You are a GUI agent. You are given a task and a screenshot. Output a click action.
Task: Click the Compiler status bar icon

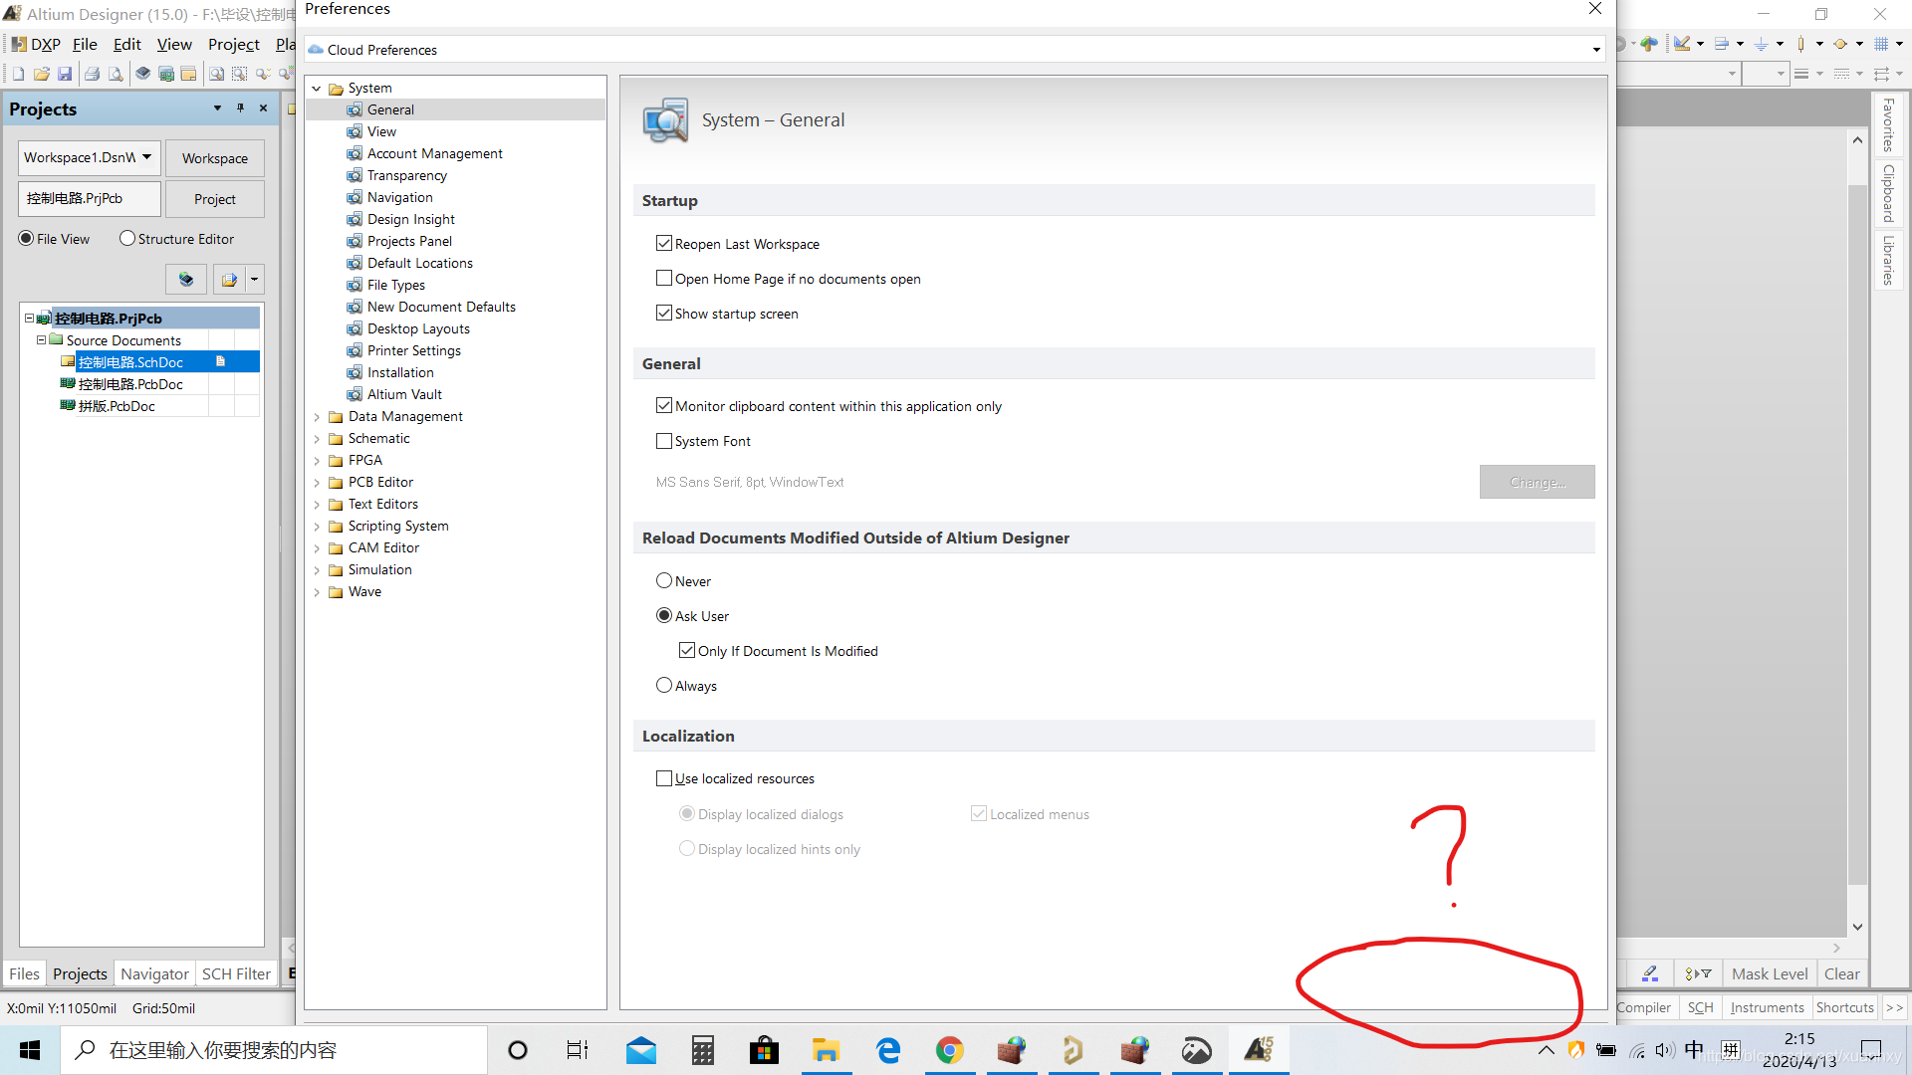click(x=1645, y=1005)
